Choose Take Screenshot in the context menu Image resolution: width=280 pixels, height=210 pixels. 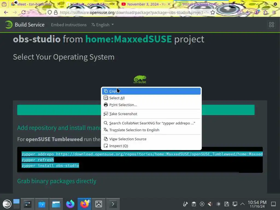coord(151,114)
